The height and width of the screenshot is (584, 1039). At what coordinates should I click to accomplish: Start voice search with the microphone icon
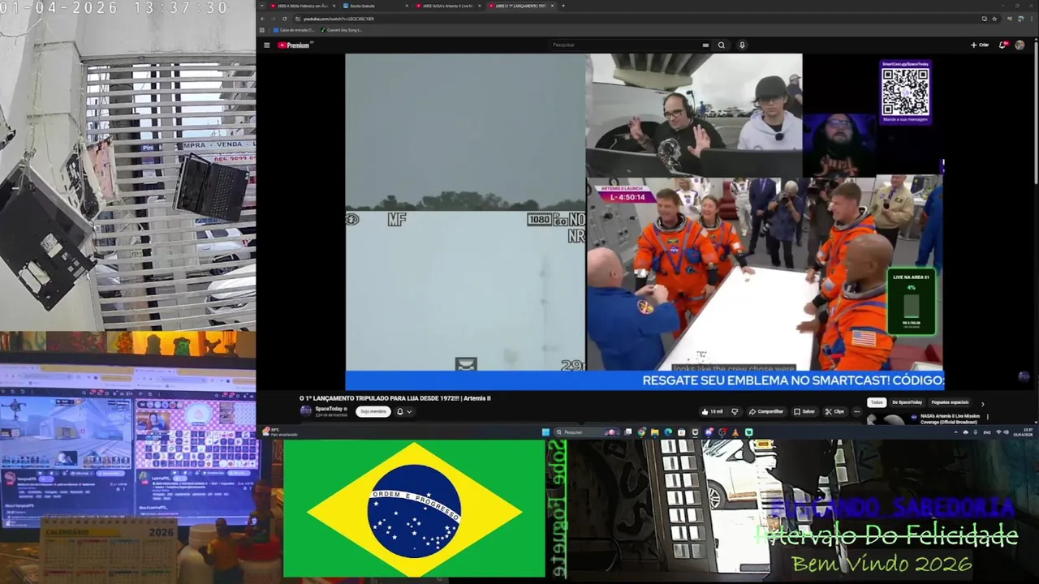pyautogui.click(x=742, y=45)
